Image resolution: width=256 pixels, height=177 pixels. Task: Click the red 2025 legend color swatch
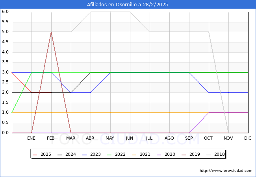[x=35, y=155]
